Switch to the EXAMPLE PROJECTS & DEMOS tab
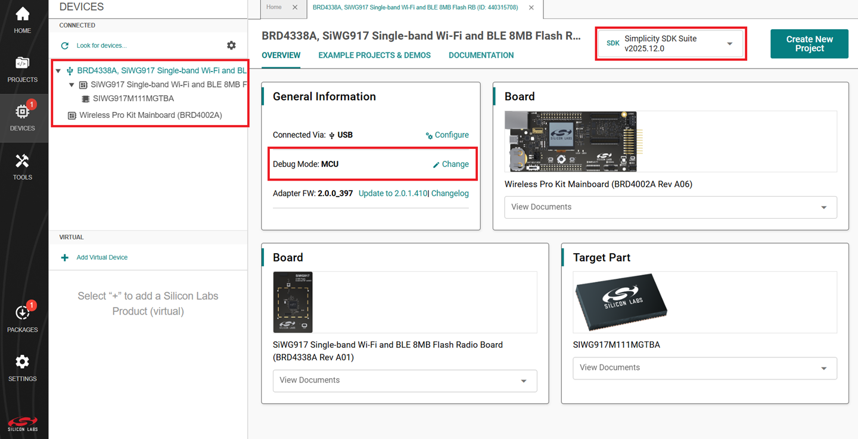This screenshot has height=439, width=858. click(x=374, y=55)
